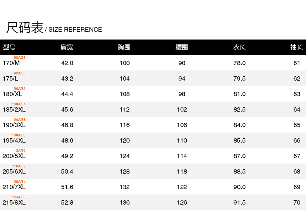
Task: Click the orange 124A/66 code label
Action: point(19,197)
